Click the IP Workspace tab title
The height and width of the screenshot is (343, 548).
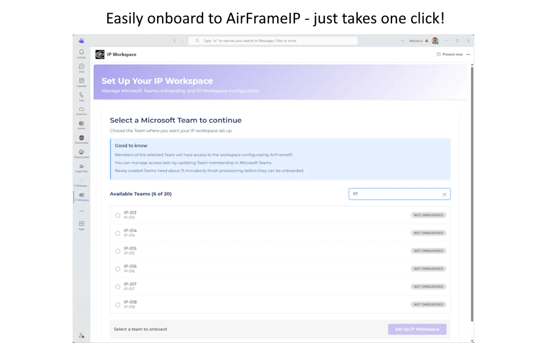pos(122,55)
